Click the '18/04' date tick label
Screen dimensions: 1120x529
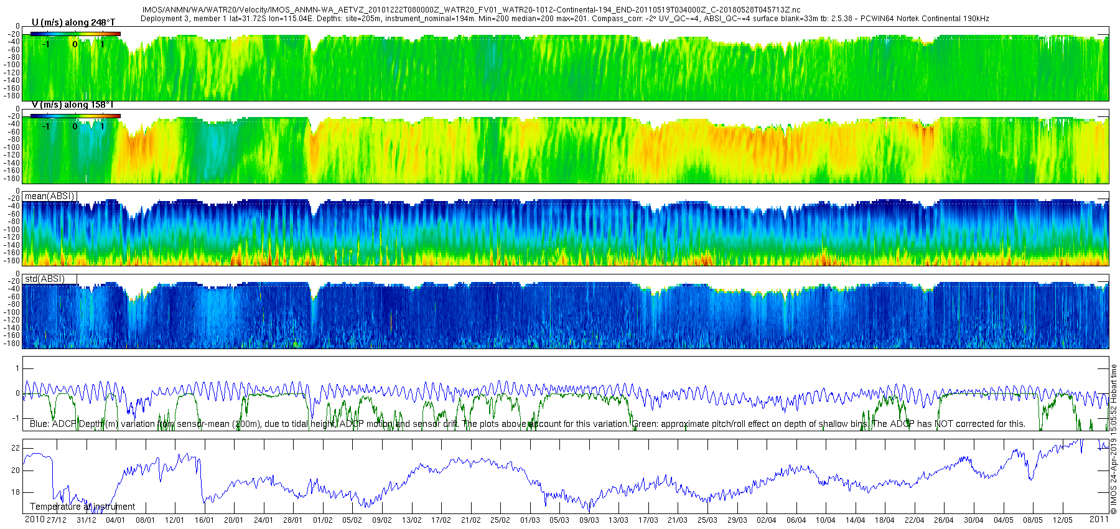point(885,520)
